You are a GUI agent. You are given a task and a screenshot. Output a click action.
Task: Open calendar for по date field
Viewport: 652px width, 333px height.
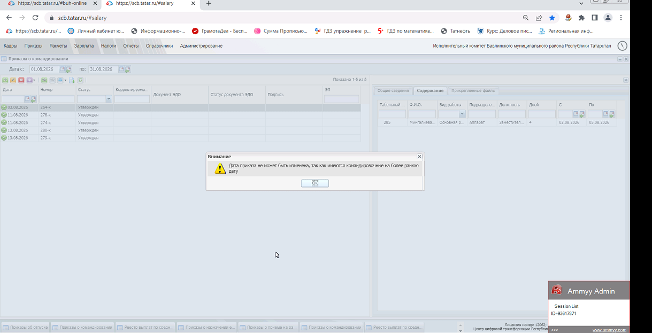121,69
